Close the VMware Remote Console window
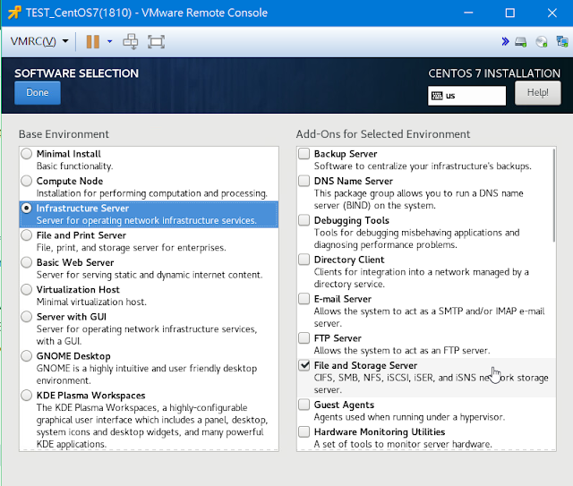The height and width of the screenshot is (486, 573). click(552, 13)
